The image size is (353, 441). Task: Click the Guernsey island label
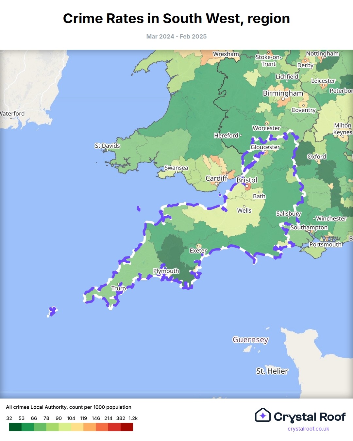click(x=250, y=340)
